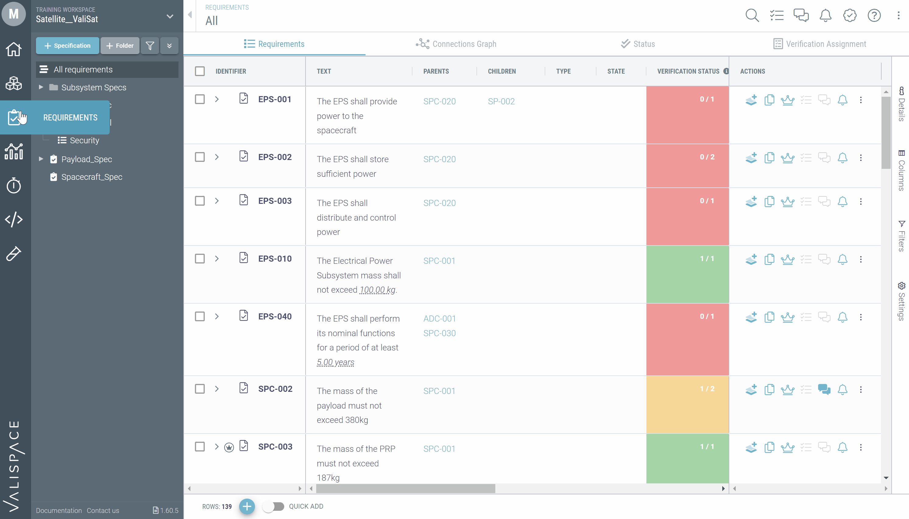The width and height of the screenshot is (909, 519).
Task: Click the notifications bell in top bar
Action: coord(825,15)
